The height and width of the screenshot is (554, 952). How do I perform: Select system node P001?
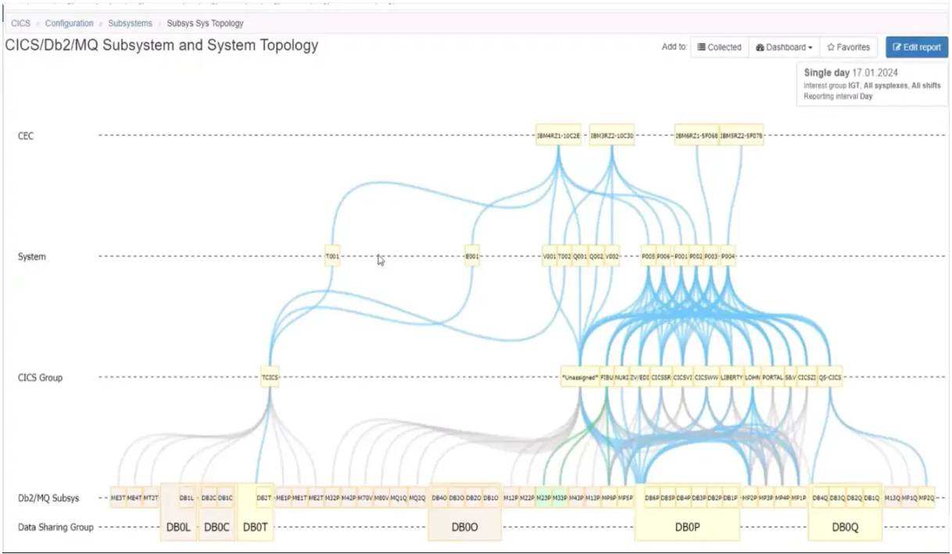pos(681,256)
